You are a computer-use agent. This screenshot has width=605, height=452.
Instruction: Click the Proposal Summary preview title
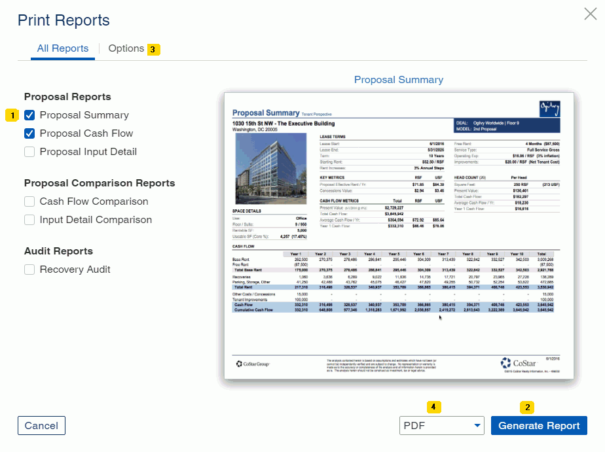(x=398, y=80)
